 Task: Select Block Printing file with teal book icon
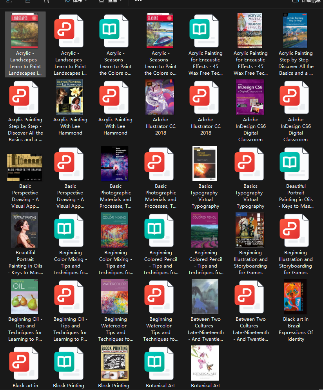(69, 363)
